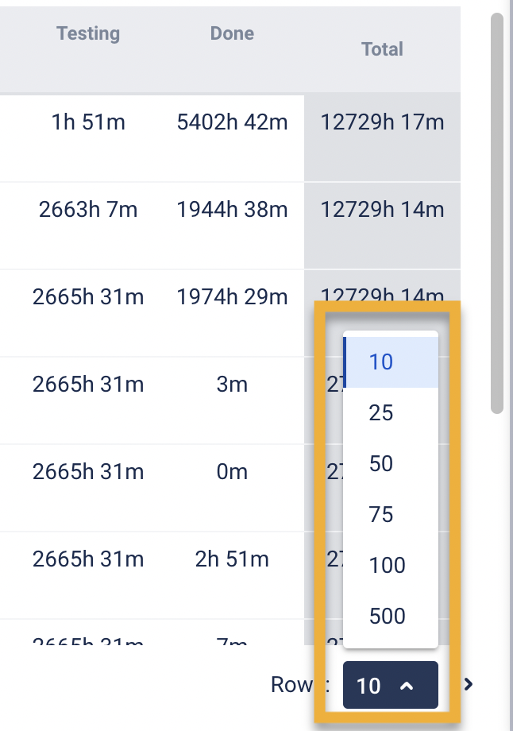Go to next page arrow

click(x=469, y=684)
